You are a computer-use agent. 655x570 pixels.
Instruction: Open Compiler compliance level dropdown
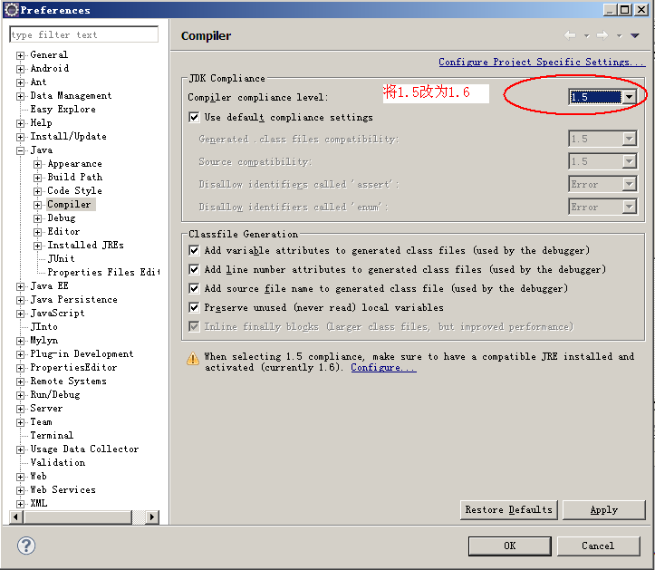(629, 97)
